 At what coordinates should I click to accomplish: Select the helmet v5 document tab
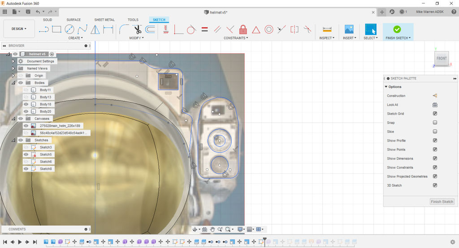(216, 12)
